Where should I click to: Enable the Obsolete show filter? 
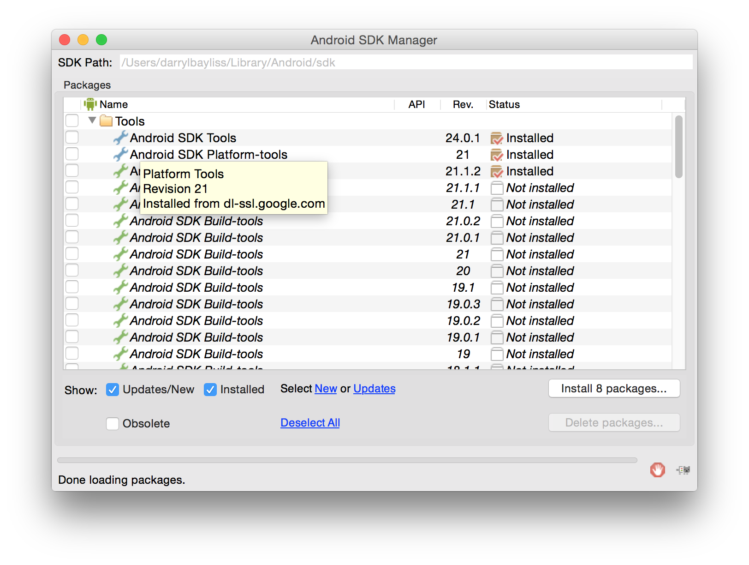113,424
